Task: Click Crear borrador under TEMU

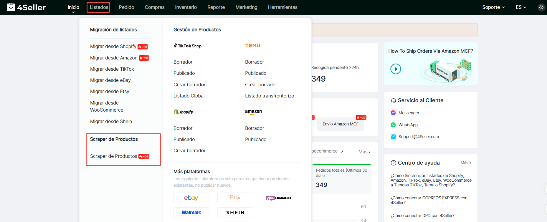Action: (261, 85)
